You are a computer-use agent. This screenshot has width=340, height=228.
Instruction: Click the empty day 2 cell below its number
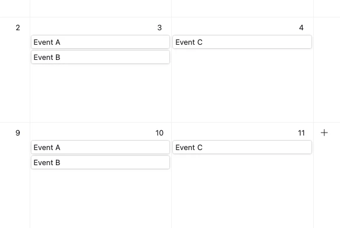coord(15,77)
